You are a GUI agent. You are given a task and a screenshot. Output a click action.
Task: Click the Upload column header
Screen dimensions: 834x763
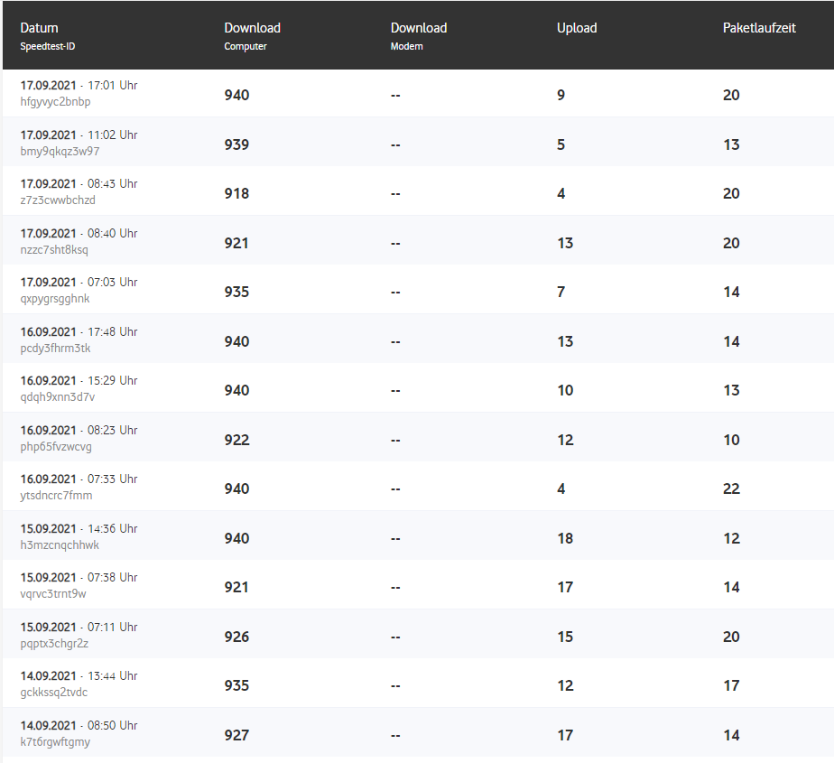point(577,28)
